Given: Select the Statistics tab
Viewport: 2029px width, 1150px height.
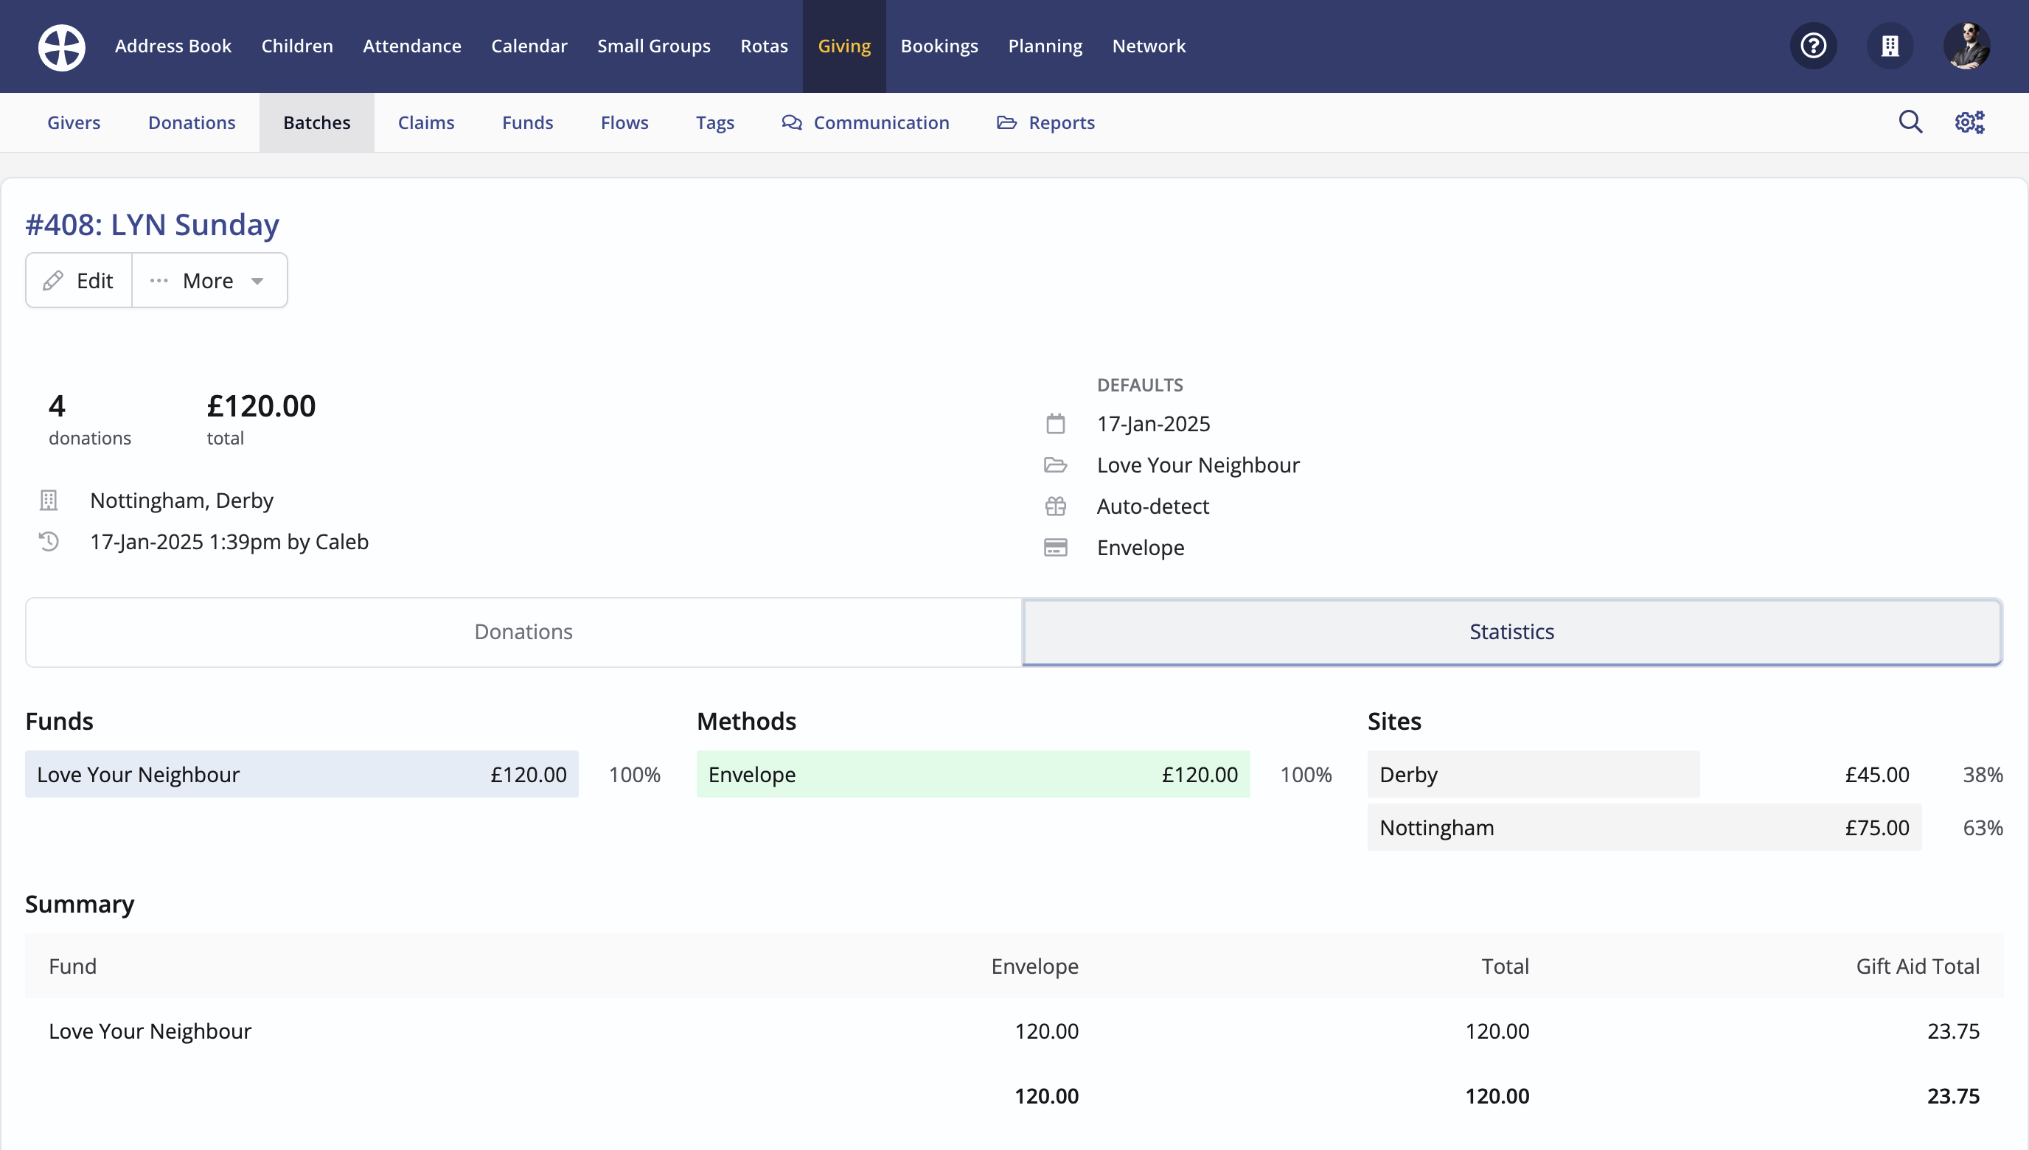Looking at the screenshot, I should [1511, 632].
